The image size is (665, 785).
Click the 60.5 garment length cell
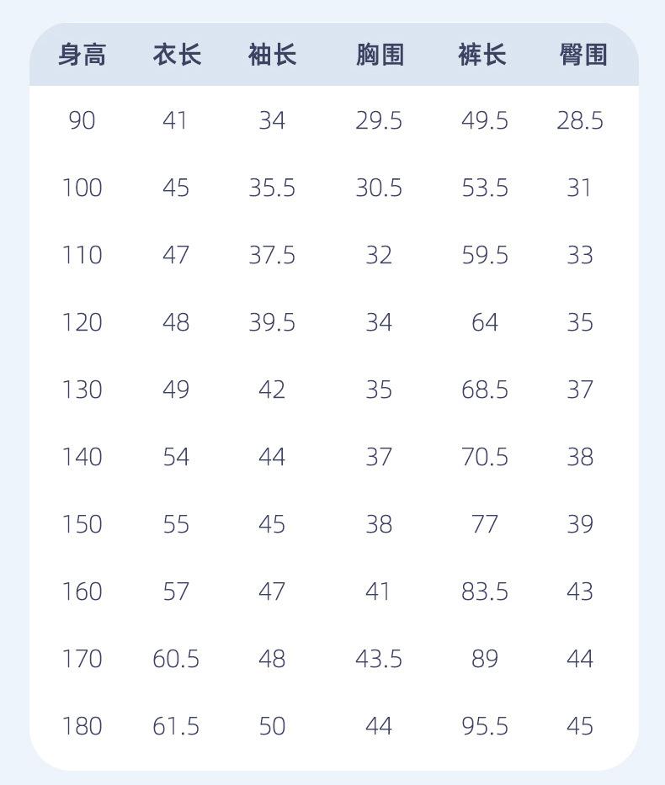176,658
